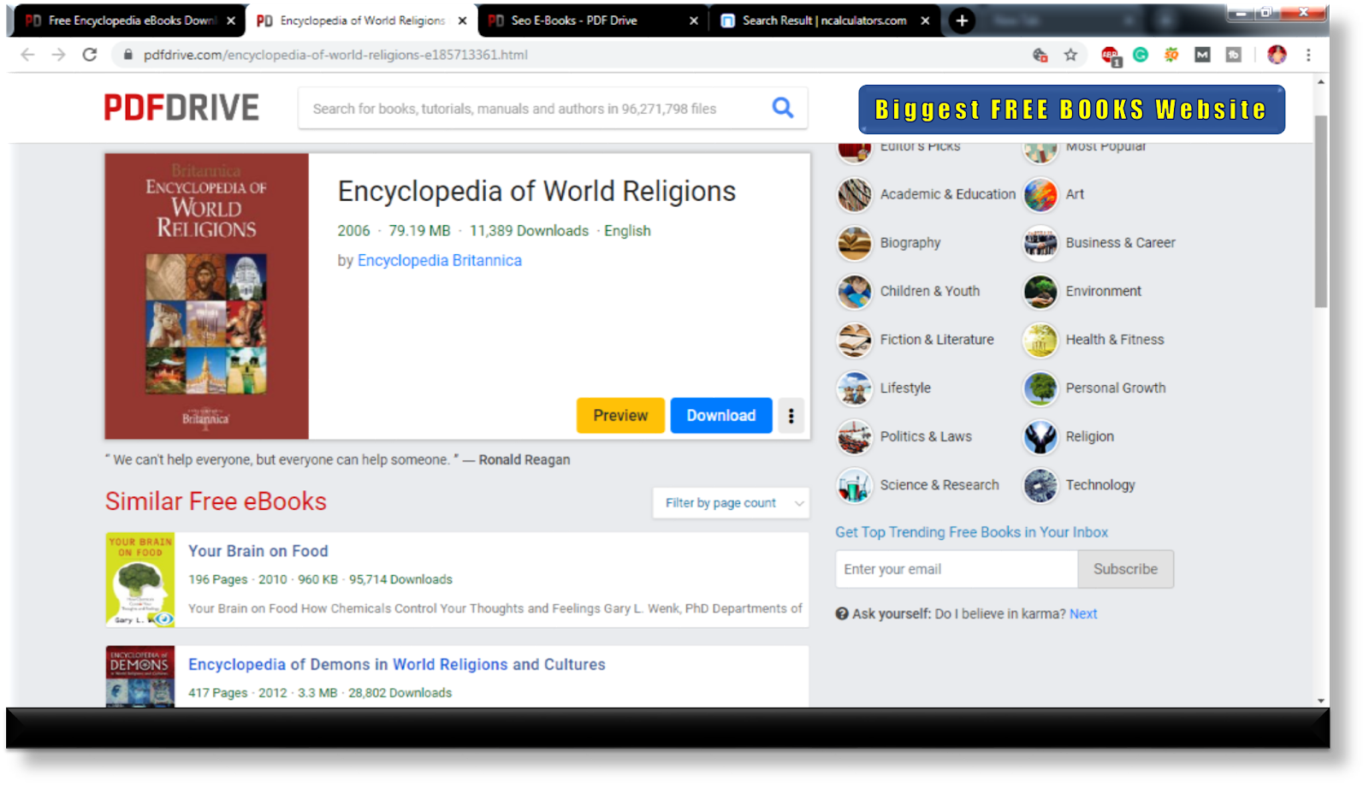Open the Personal Growth category icon
Viewport: 1369px width, 788px height.
1040,389
